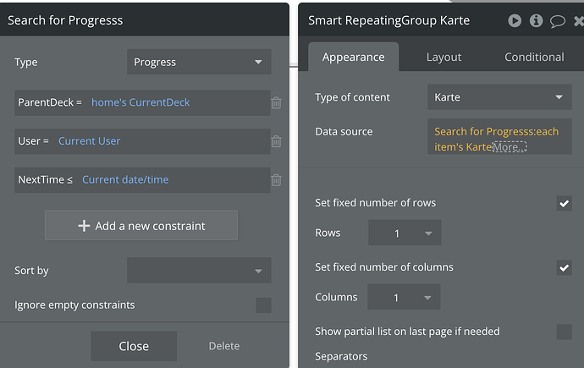Click the Delete link in search panel
The image size is (584, 368).
point(224,346)
